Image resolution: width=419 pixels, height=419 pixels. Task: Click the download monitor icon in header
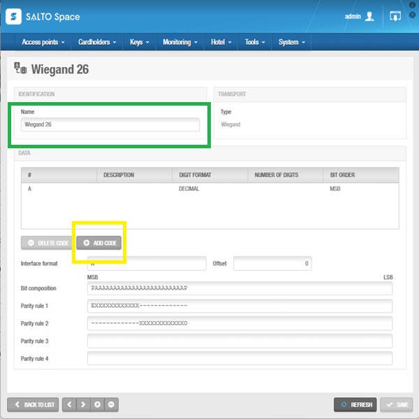click(x=395, y=16)
